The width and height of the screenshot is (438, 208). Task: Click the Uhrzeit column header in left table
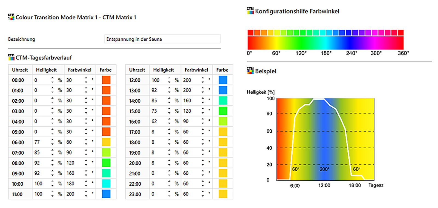tap(20, 70)
